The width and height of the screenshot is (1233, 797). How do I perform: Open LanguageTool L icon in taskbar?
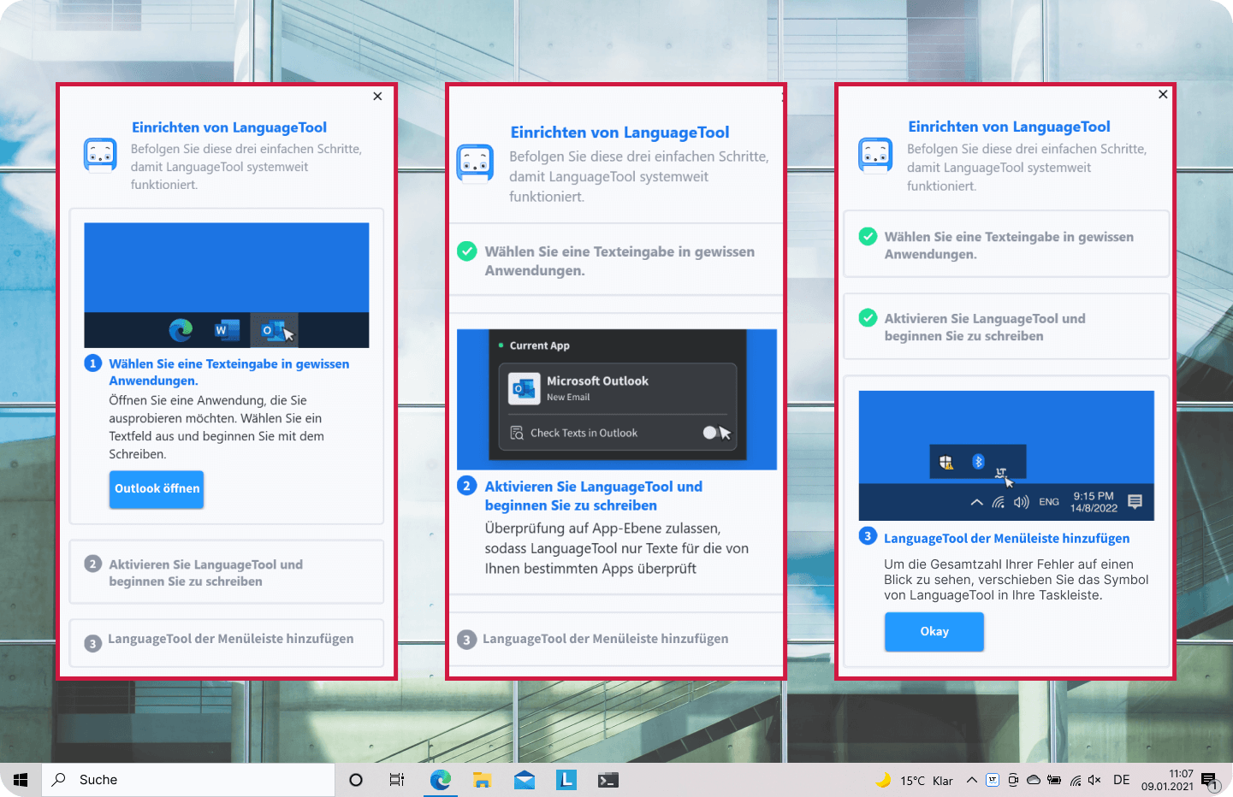(x=566, y=780)
